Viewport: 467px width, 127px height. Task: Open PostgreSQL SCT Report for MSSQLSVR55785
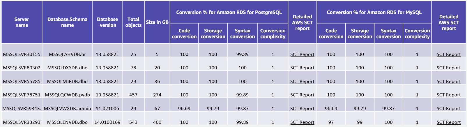pos(302,82)
